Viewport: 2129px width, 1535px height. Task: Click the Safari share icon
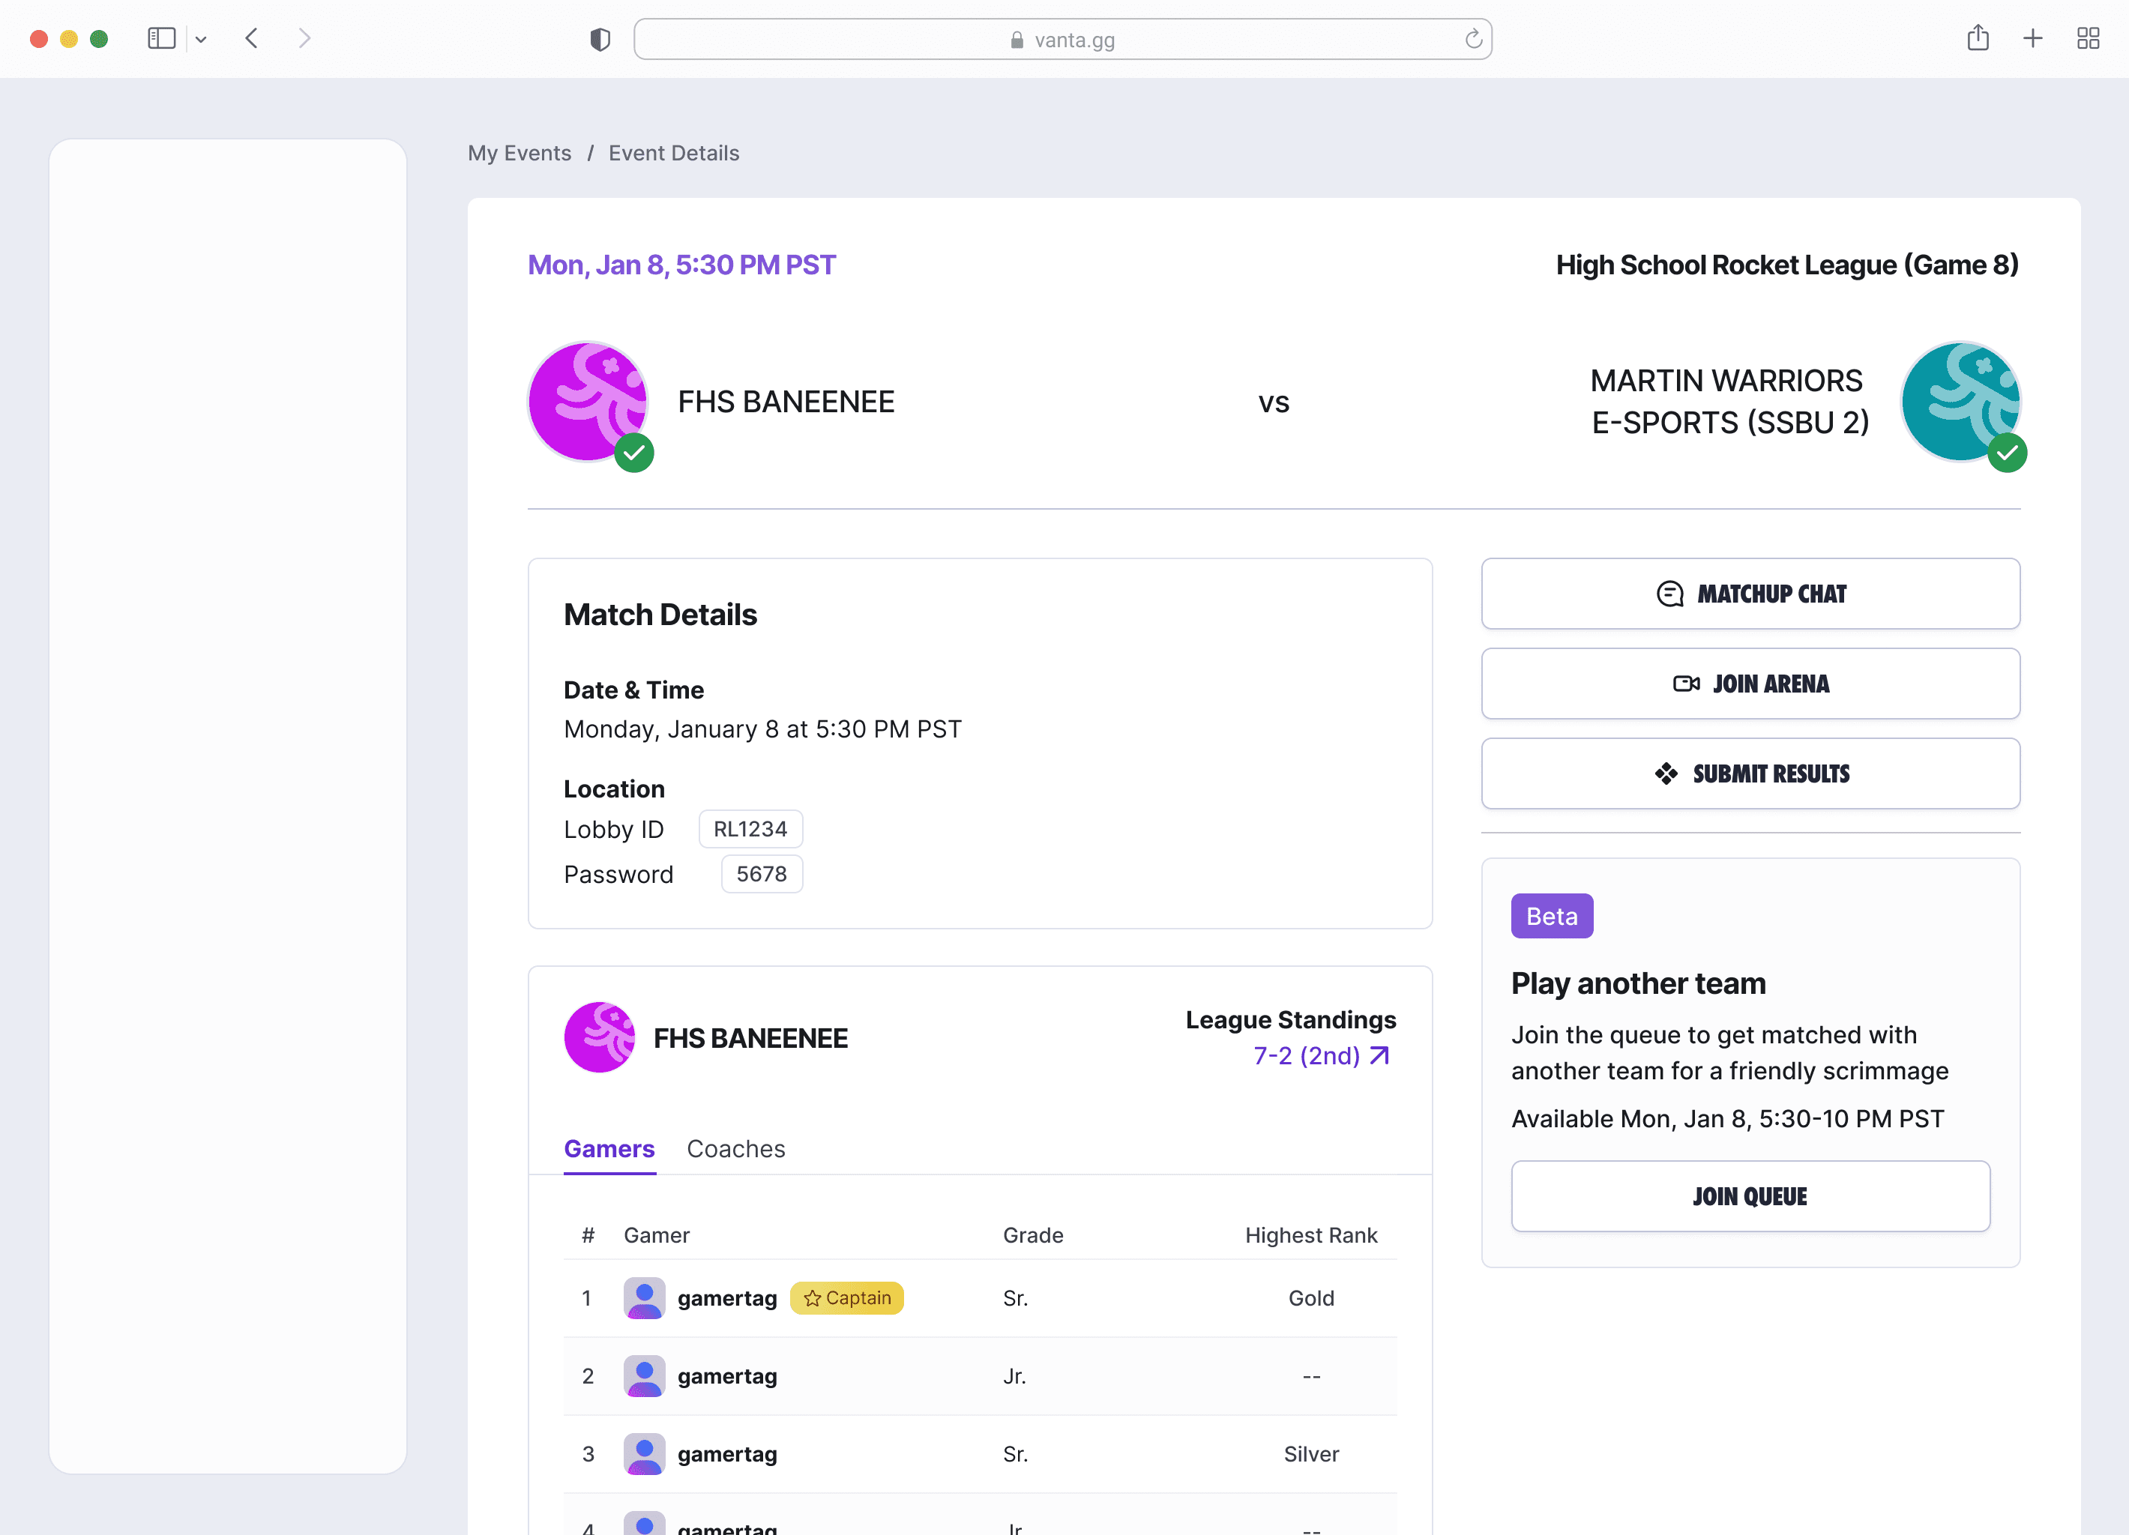pyautogui.click(x=1978, y=38)
